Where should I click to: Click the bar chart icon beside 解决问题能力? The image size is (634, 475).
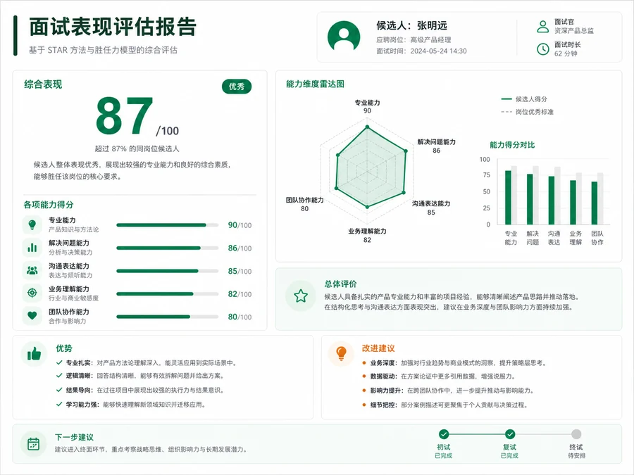point(32,248)
